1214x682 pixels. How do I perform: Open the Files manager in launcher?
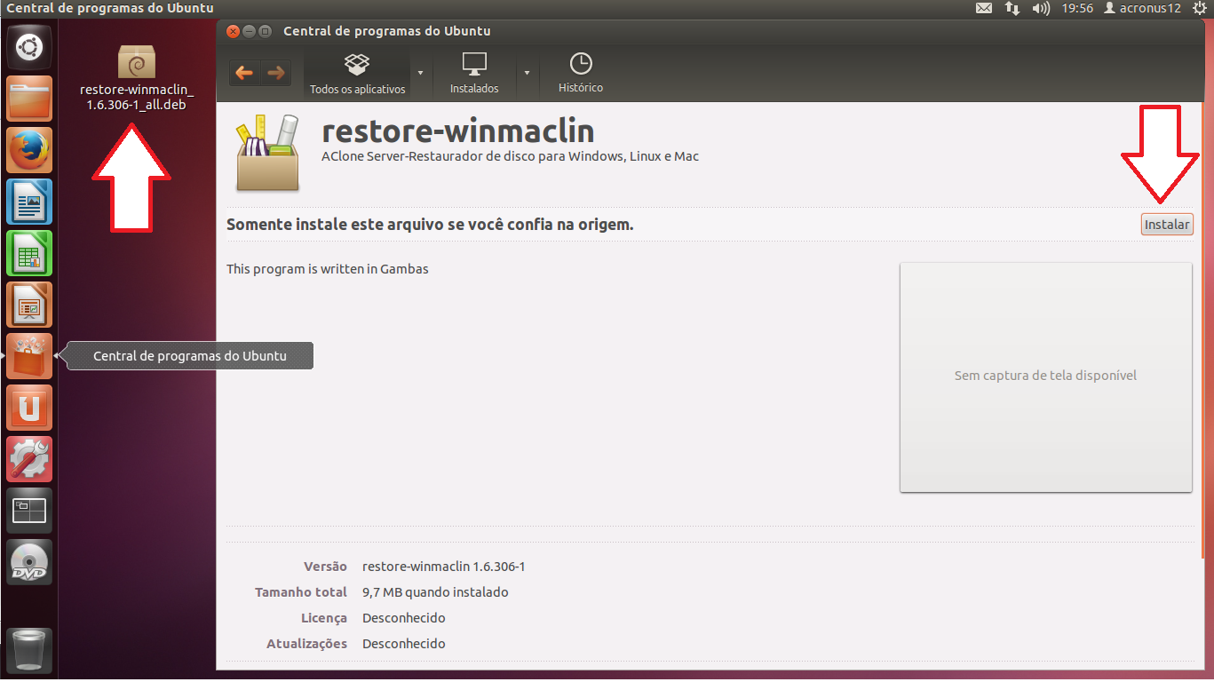(x=29, y=98)
